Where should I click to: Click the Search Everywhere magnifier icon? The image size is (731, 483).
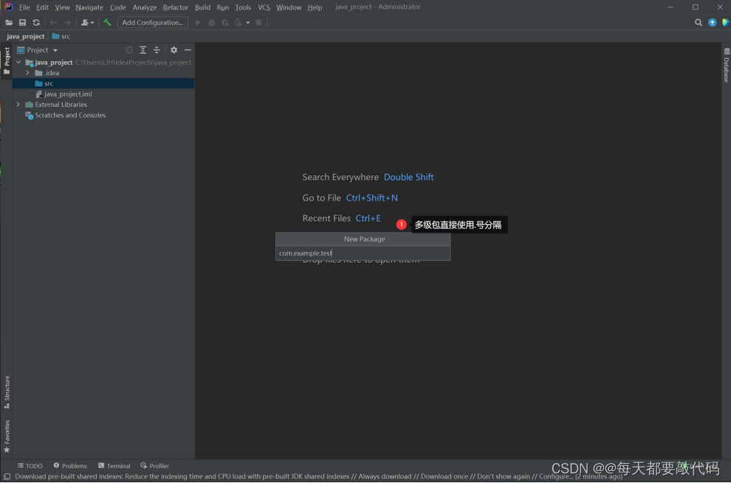pyautogui.click(x=699, y=22)
